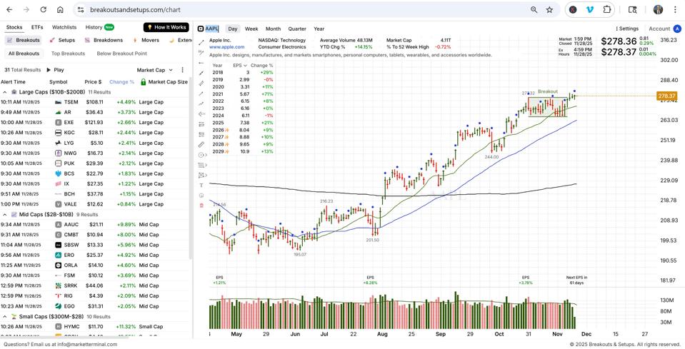Collapse the Large Caps group
Image resolution: width=685 pixels, height=349 pixels.
5,92
